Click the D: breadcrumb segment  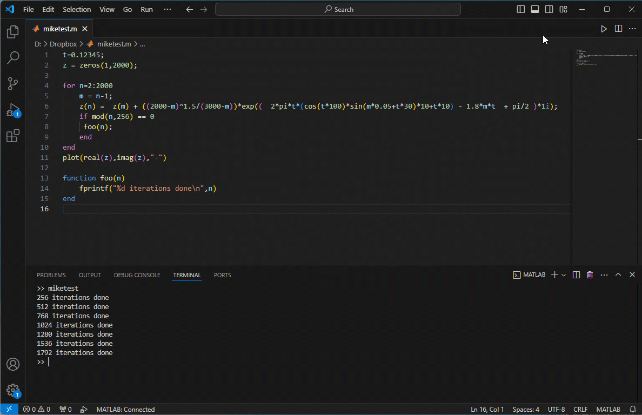pos(38,44)
